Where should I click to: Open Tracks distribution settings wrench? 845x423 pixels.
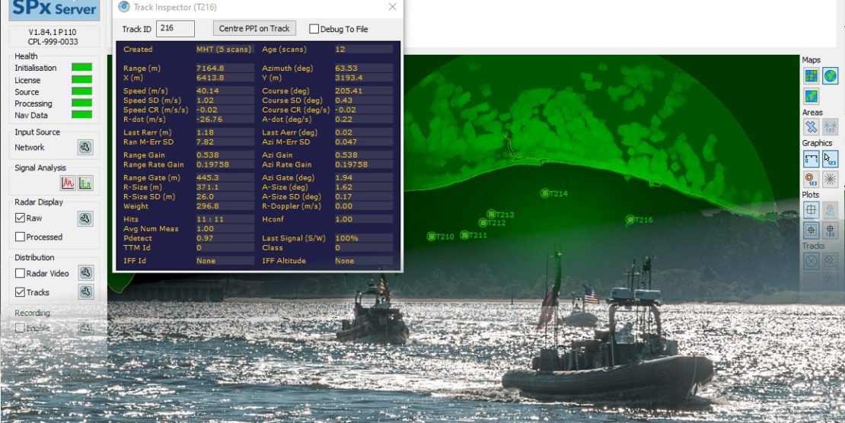[86, 292]
